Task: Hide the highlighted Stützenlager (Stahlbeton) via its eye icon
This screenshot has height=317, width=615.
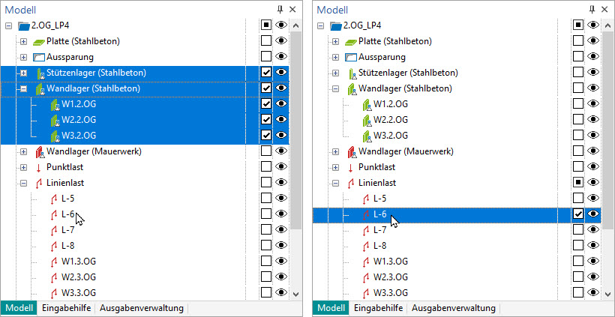Action: [282, 73]
